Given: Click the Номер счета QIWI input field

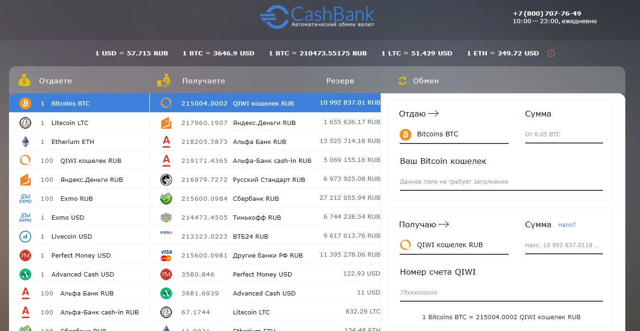Looking at the screenshot, I should pyautogui.click(x=501, y=293).
